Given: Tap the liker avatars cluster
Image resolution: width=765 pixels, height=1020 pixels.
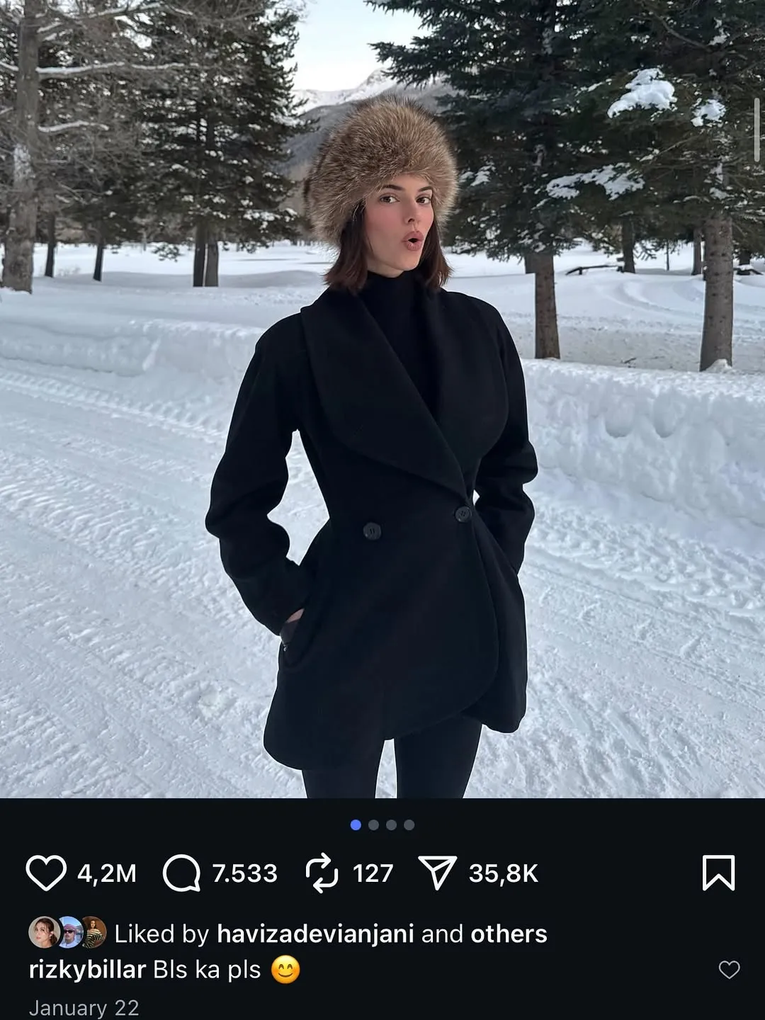Looking at the screenshot, I should pyautogui.click(x=67, y=932).
